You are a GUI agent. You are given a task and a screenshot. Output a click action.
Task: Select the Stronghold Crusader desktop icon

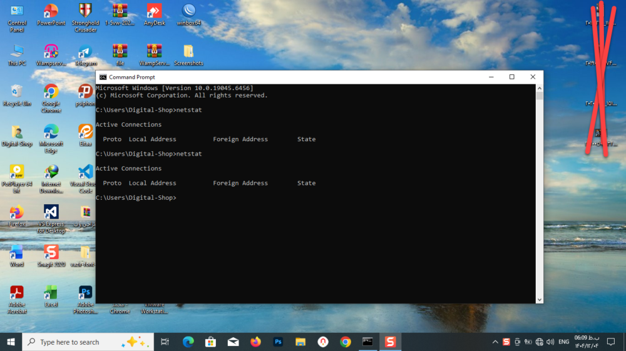(85, 18)
